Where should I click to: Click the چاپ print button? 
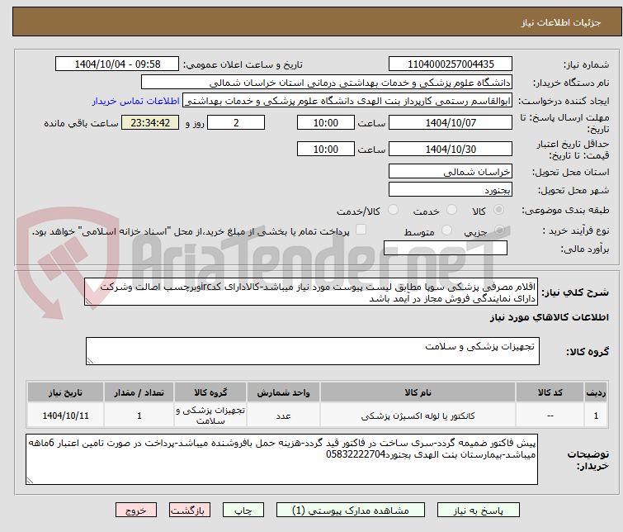pos(243,511)
